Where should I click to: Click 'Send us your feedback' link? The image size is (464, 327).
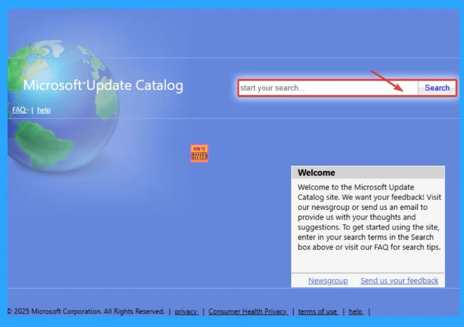(399, 281)
